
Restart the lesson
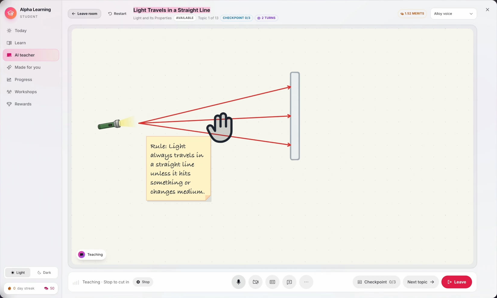click(x=117, y=14)
